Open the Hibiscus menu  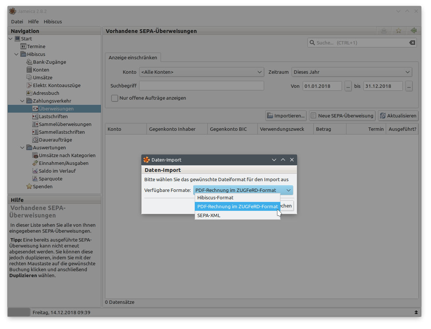pyautogui.click(x=53, y=21)
